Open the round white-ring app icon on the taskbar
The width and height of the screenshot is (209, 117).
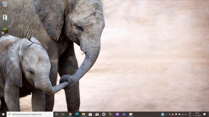point(104,114)
